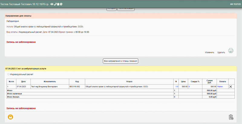Click Все направления и планы лечения button
The image size is (242, 124).
pos(121,61)
